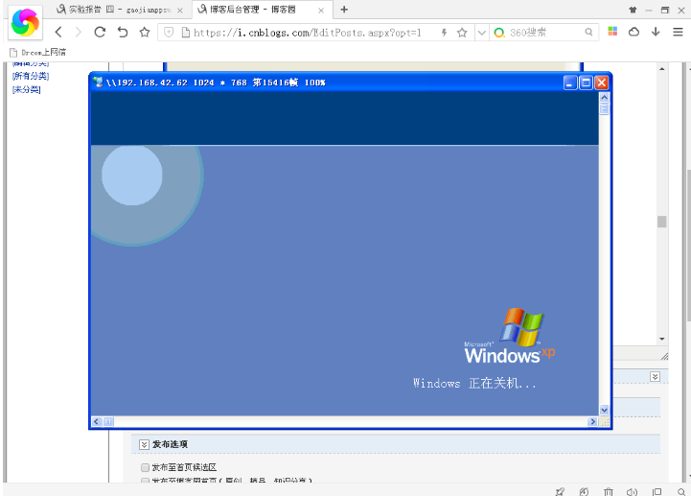691x496 pixels.
Task: Click the status bar icon right of the rocket
Action: [584, 491]
